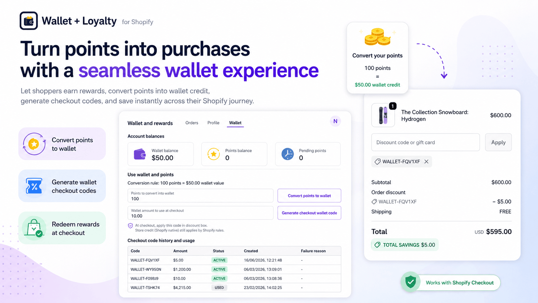This screenshot has width=538, height=303.
Task: Click the Wallet + Loyalty app logo icon
Action: click(29, 21)
